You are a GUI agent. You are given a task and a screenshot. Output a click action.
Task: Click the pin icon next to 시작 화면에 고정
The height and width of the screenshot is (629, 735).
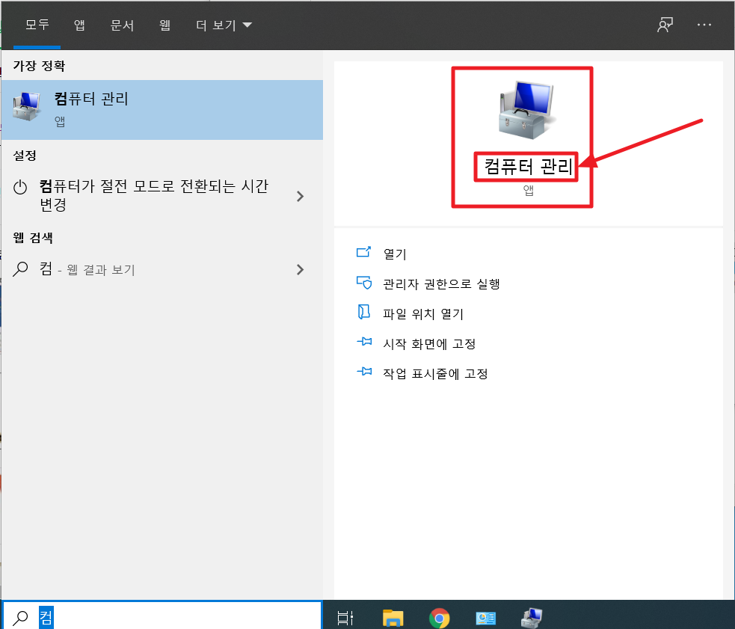tap(363, 342)
